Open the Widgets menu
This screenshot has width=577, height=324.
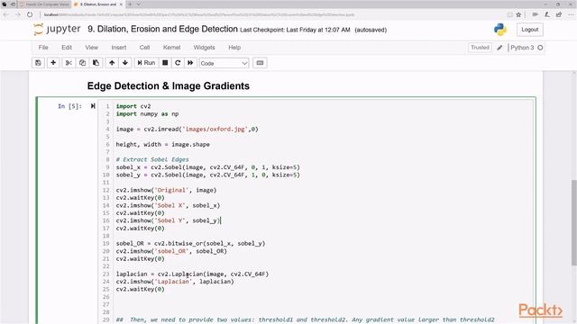point(205,48)
